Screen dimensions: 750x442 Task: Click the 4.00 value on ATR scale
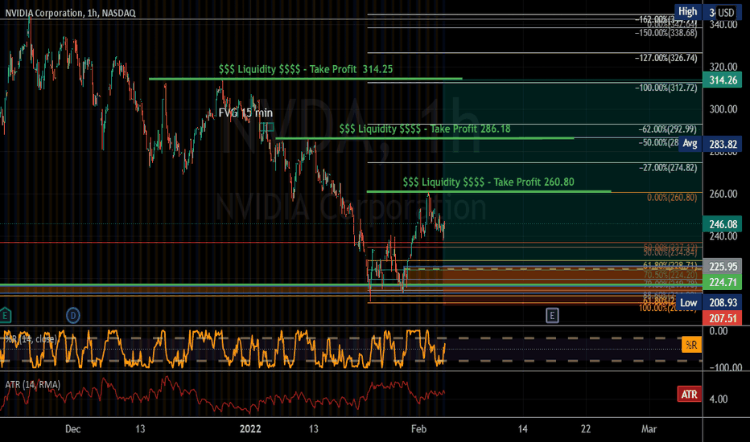click(x=719, y=399)
